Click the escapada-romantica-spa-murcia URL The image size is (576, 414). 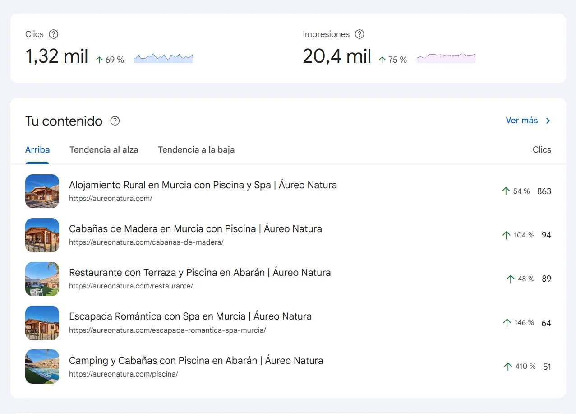tap(167, 330)
